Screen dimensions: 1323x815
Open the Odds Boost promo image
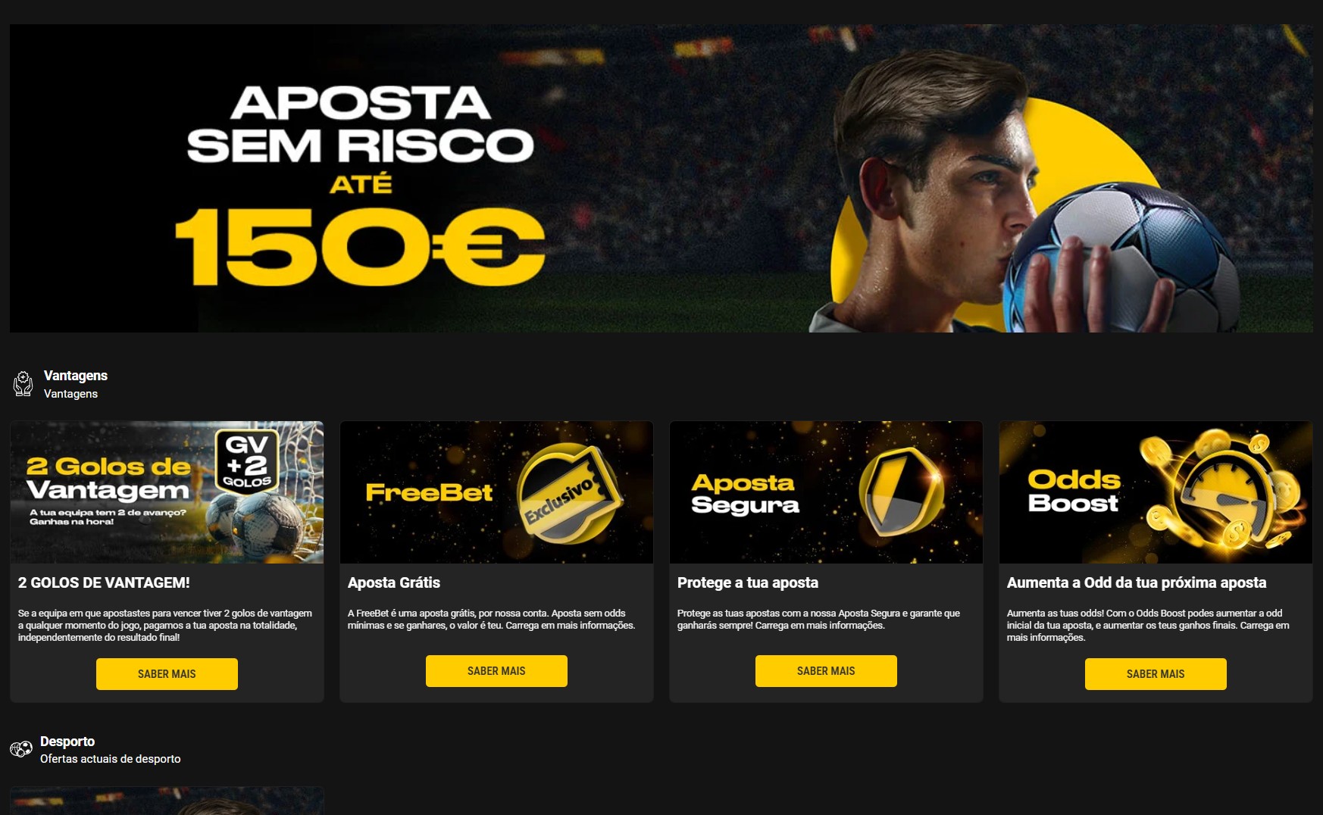(x=1156, y=492)
